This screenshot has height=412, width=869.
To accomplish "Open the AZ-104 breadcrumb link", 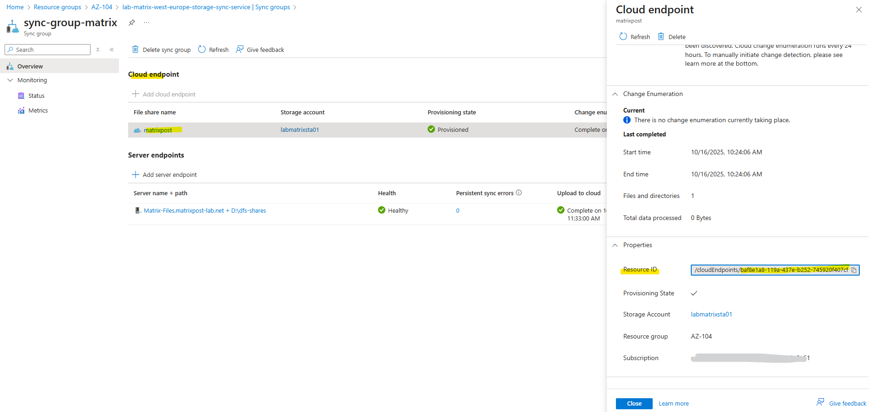I will coord(102,7).
